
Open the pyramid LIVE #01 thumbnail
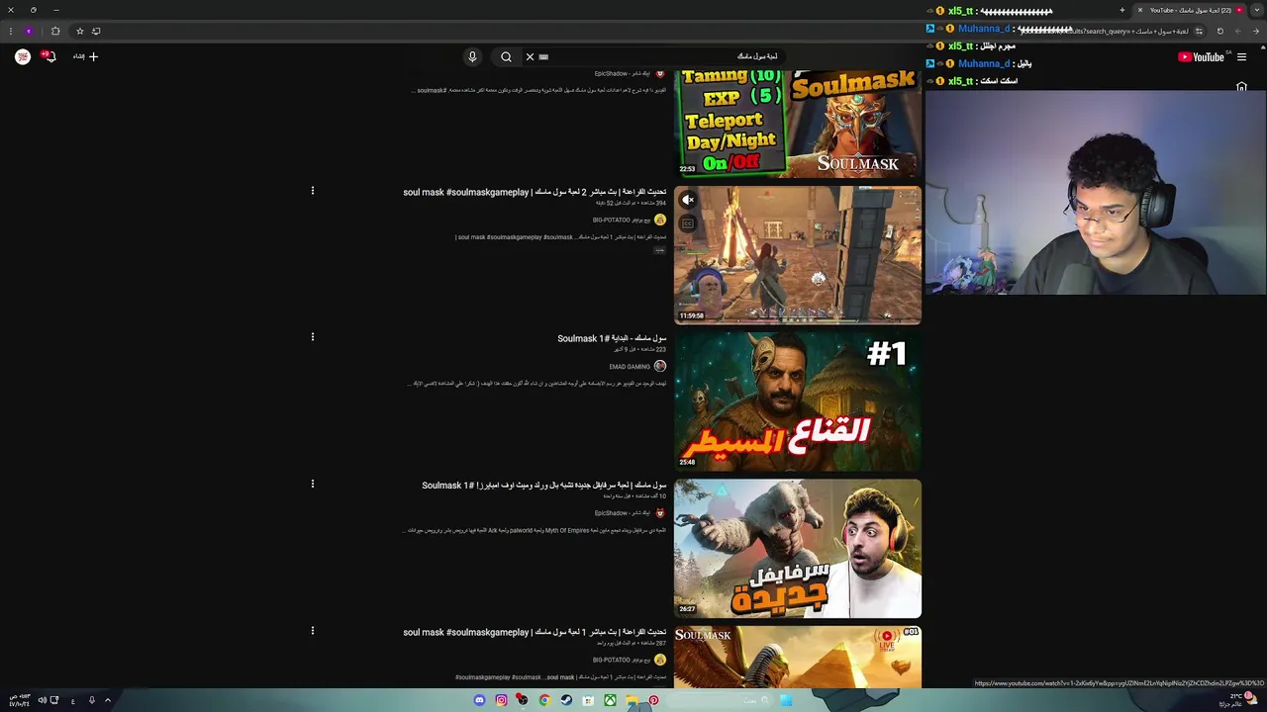(798, 658)
